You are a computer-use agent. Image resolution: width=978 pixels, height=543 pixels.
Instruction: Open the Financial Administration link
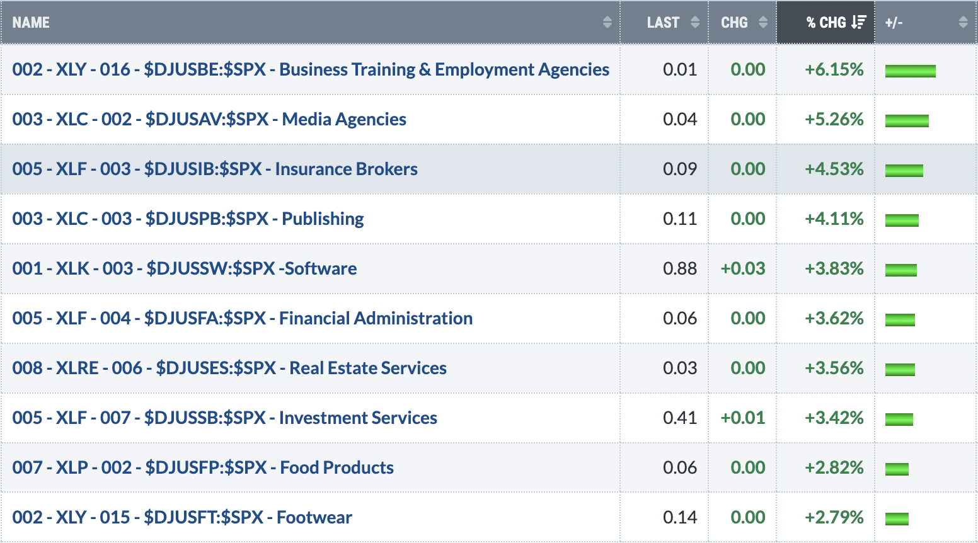[243, 318]
